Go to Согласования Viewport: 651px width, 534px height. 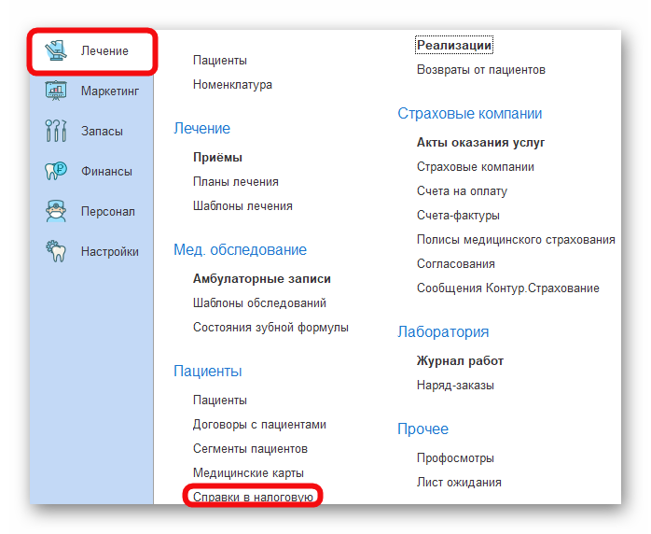[x=455, y=264]
